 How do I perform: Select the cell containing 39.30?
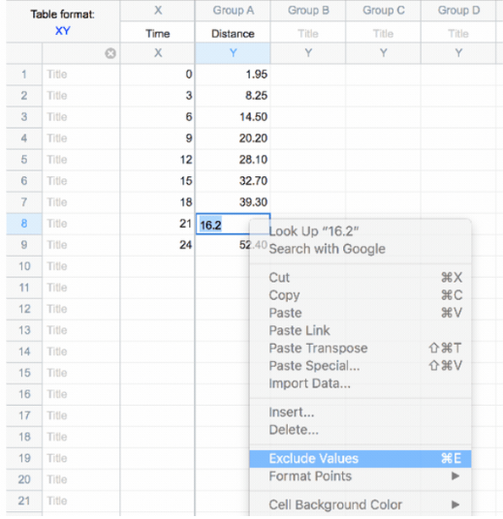coord(233,202)
